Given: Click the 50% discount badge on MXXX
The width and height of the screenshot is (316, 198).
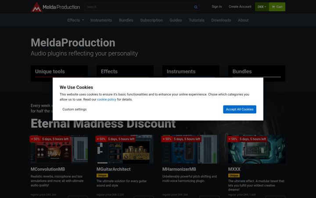Looking at the screenshot, I should (x=233, y=139).
